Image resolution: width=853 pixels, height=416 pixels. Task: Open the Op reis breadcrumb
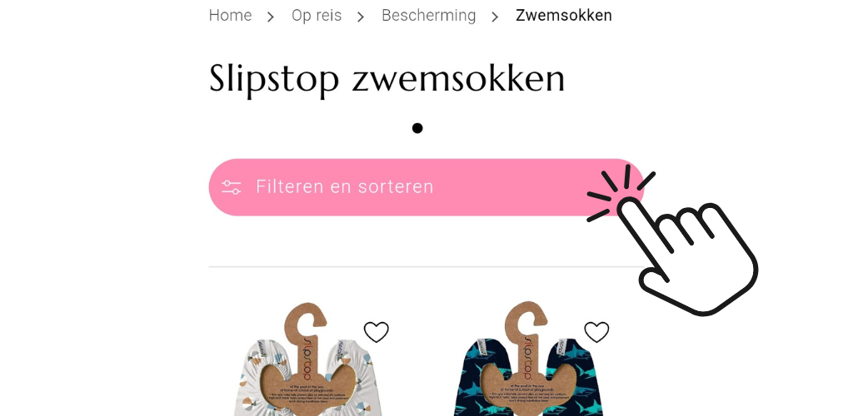317,16
